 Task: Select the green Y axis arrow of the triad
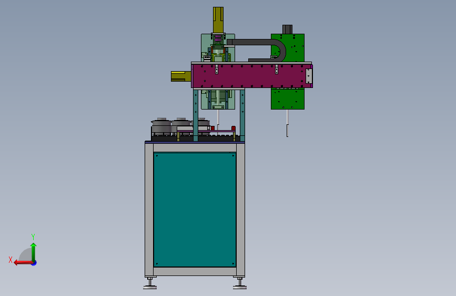click(x=34, y=252)
